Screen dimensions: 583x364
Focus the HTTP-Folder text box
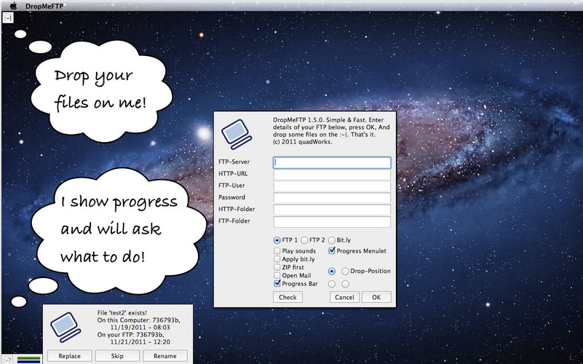[332, 210]
